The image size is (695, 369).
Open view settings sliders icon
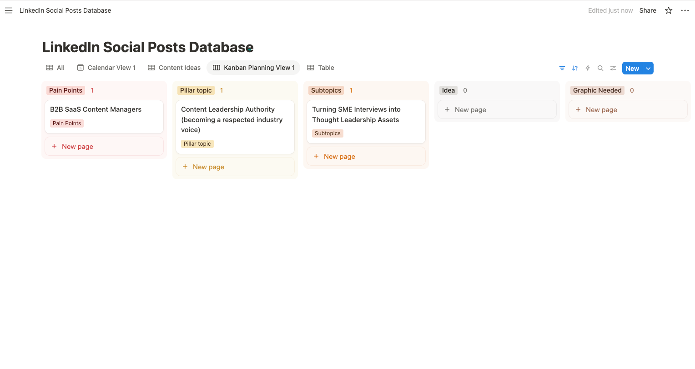613,68
